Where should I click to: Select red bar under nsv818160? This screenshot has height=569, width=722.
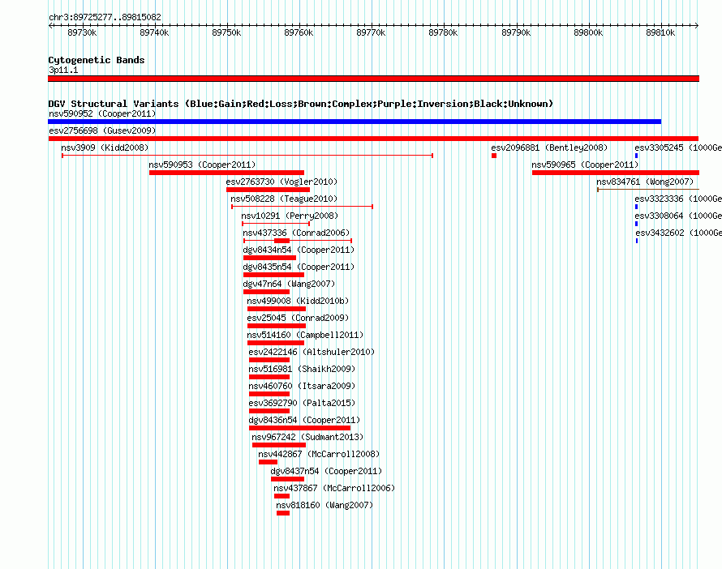pyautogui.click(x=283, y=513)
